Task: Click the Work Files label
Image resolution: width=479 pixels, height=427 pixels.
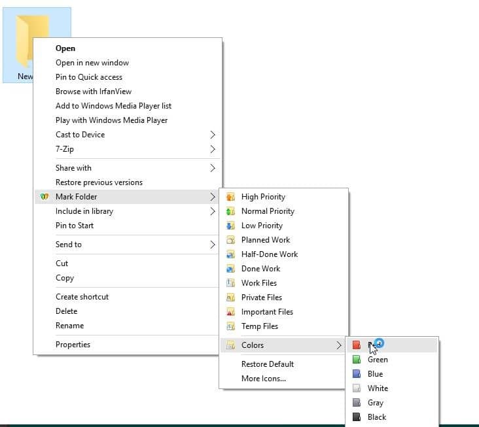Action: (259, 283)
